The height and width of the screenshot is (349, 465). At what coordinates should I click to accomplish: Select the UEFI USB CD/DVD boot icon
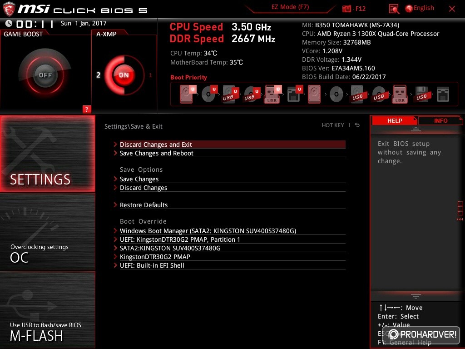pyautogui.click(x=252, y=94)
